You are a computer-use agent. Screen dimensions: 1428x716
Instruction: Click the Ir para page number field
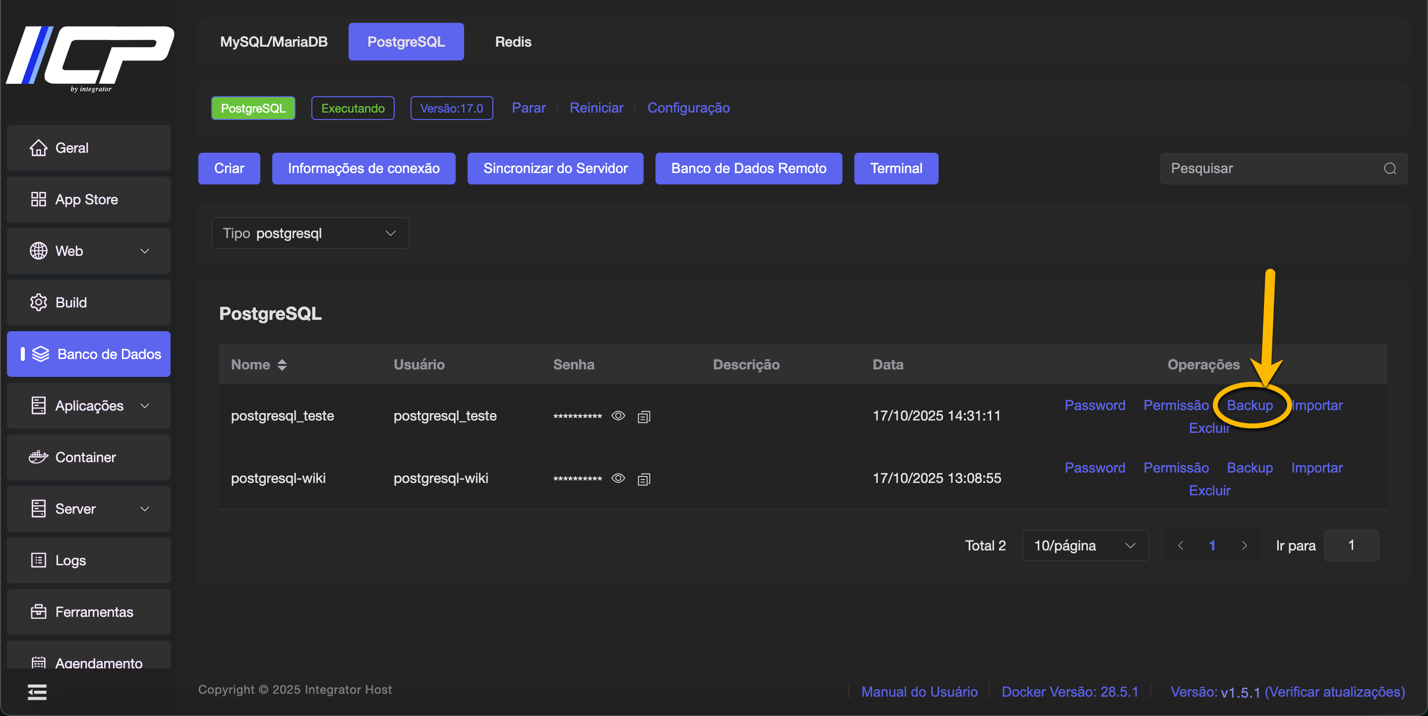pos(1351,546)
